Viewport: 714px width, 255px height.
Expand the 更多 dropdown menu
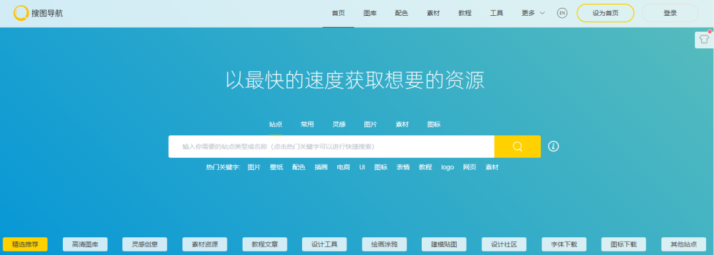pyautogui.click(x=533, y=13)
